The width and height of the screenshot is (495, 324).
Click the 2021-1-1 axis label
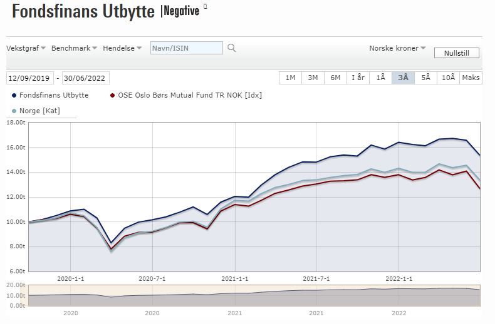point(235,279)
